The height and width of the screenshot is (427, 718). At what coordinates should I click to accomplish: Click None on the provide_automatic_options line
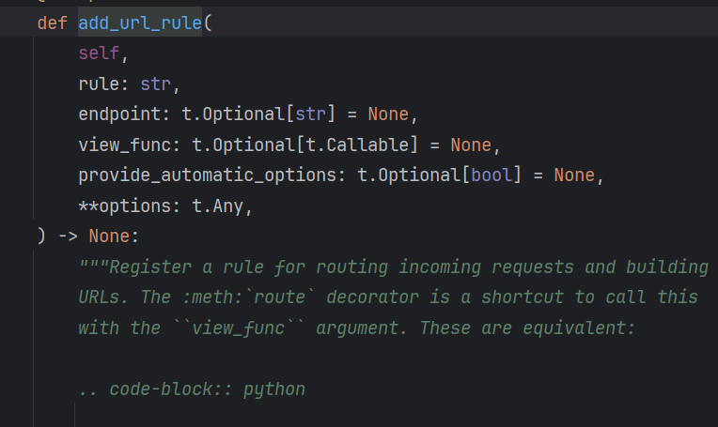[x=573, y=175]
